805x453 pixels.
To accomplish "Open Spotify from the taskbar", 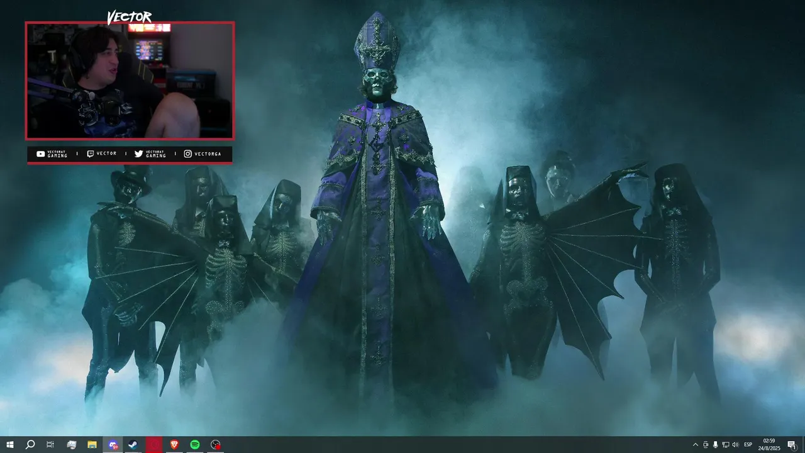I will click(195, 445).
